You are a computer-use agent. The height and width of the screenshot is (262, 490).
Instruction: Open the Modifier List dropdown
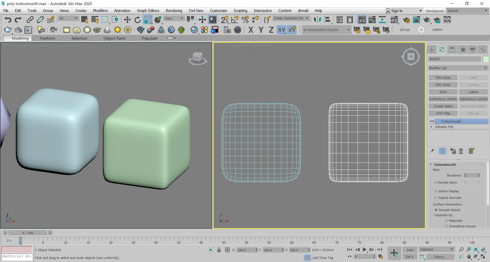[x=458, y=68]
